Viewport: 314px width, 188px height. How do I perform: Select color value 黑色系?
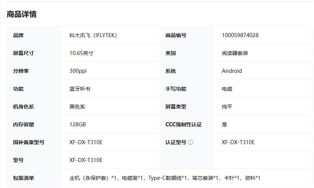coord(77,107)
